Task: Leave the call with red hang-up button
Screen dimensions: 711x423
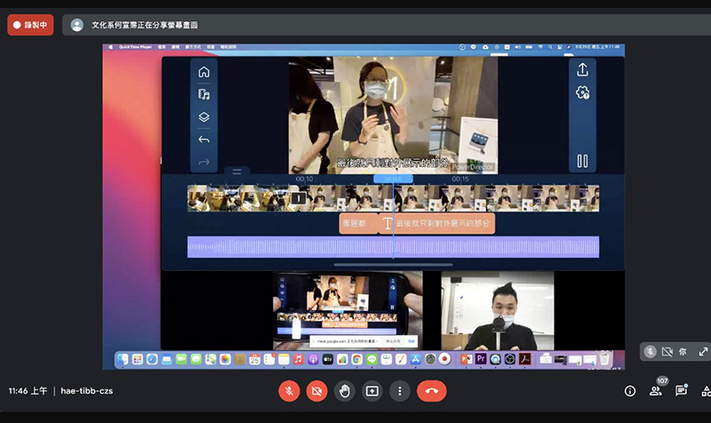Action: pyautogui.click(x=432, y=390)
